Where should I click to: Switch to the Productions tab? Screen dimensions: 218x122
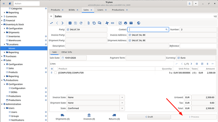(118, 10)
